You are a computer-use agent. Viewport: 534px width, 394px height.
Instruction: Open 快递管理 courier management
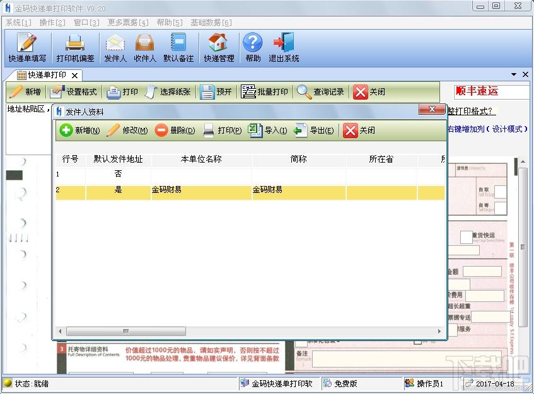[x=219, y=48]
